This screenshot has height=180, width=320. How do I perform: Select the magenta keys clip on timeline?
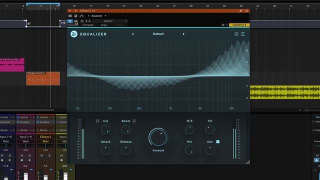[x=12, y=64]
